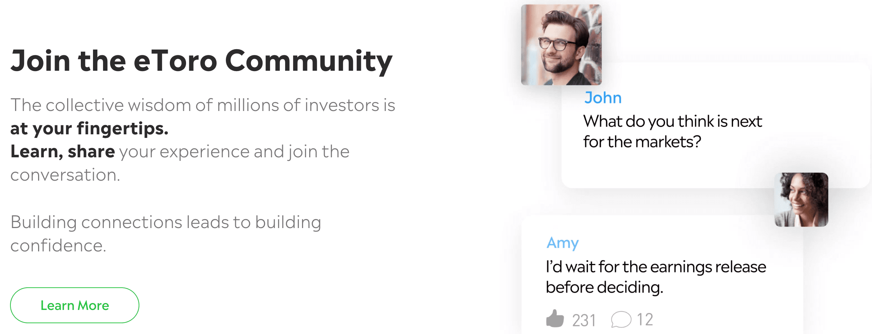This screenshot has width=872, height=334.
Task: Click the speech bubble comment icon
Action: coord(621,319)
